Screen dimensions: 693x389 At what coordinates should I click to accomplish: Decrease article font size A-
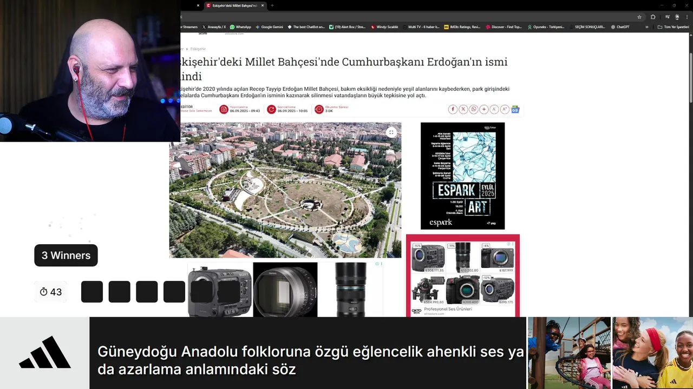tap(494, 109)
